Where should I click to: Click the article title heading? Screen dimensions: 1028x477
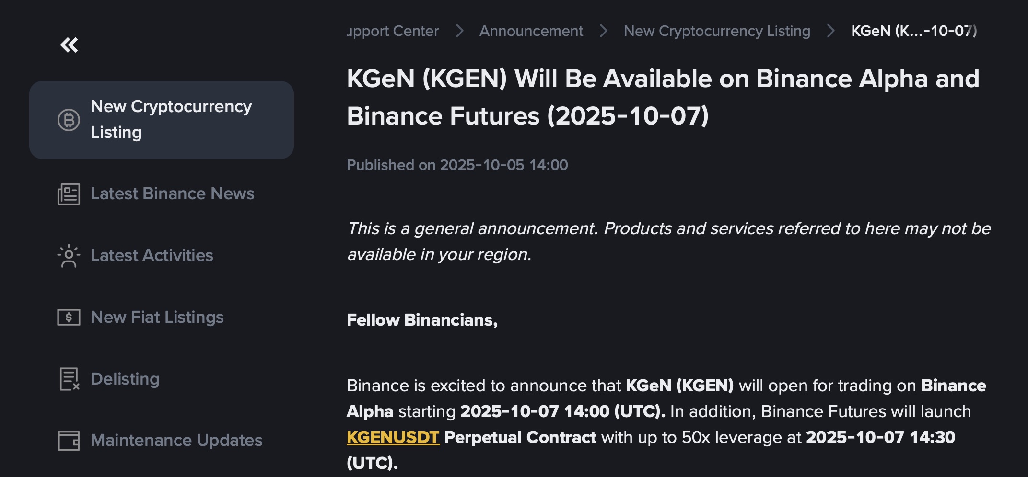[662, 97]
